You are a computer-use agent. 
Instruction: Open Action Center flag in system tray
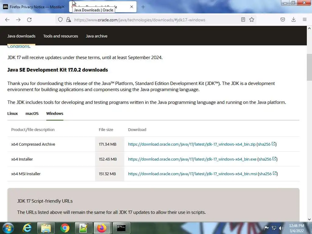point(266,228)
